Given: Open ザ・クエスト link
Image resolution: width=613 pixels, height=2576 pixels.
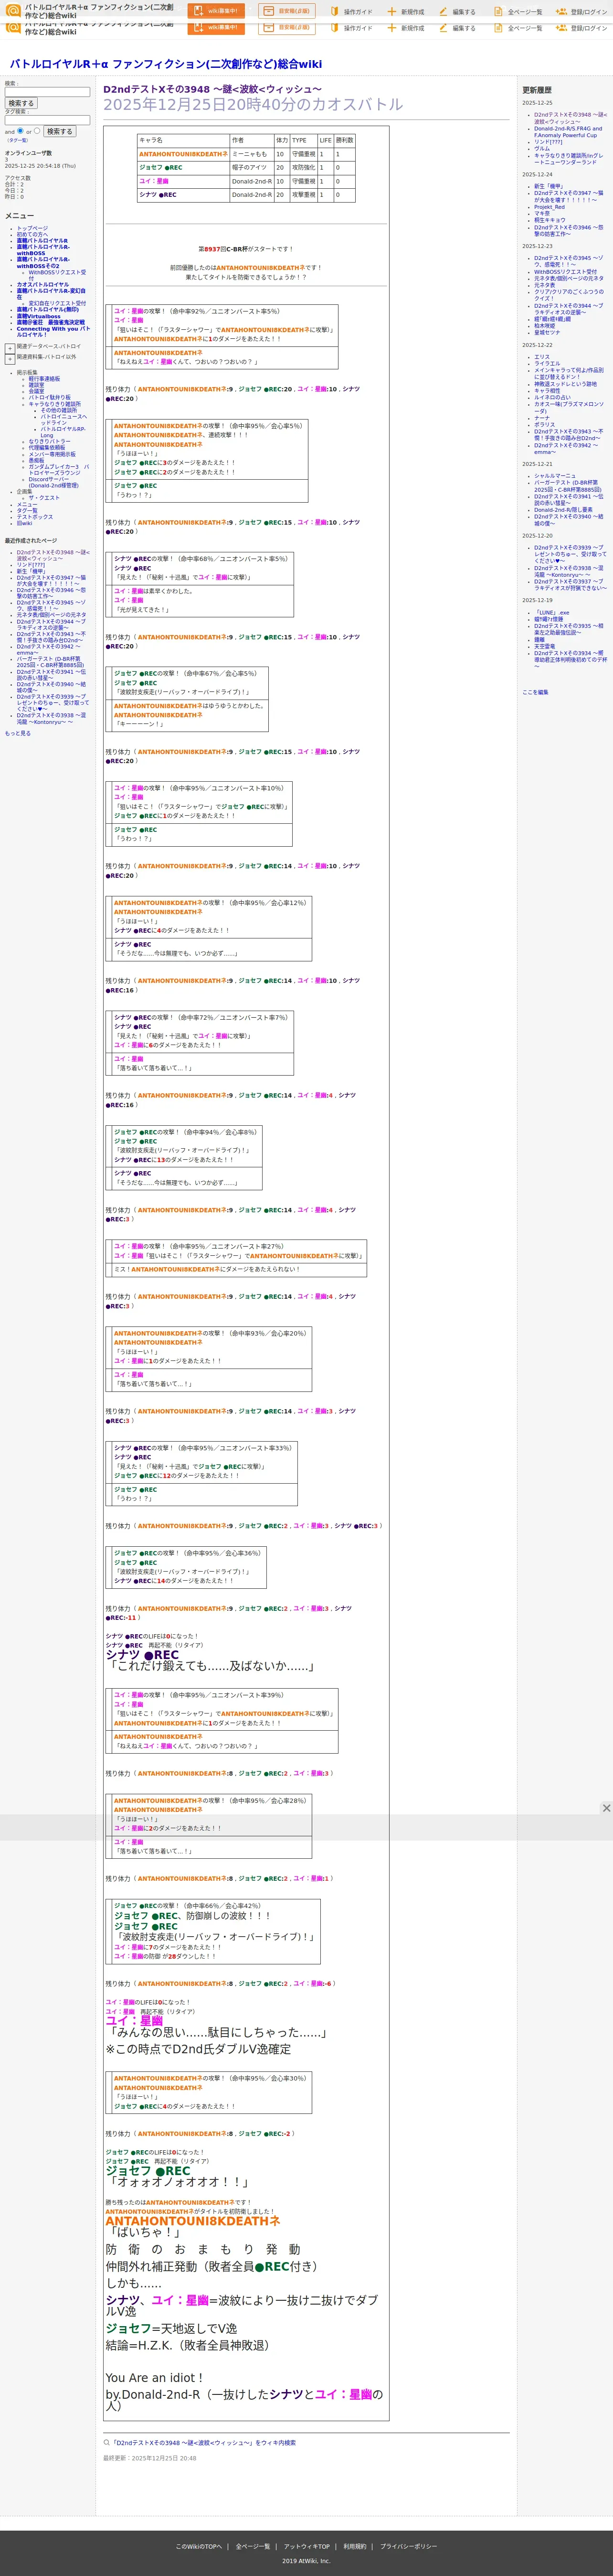Looking at the screenshot, I should [x=44, y=497].
